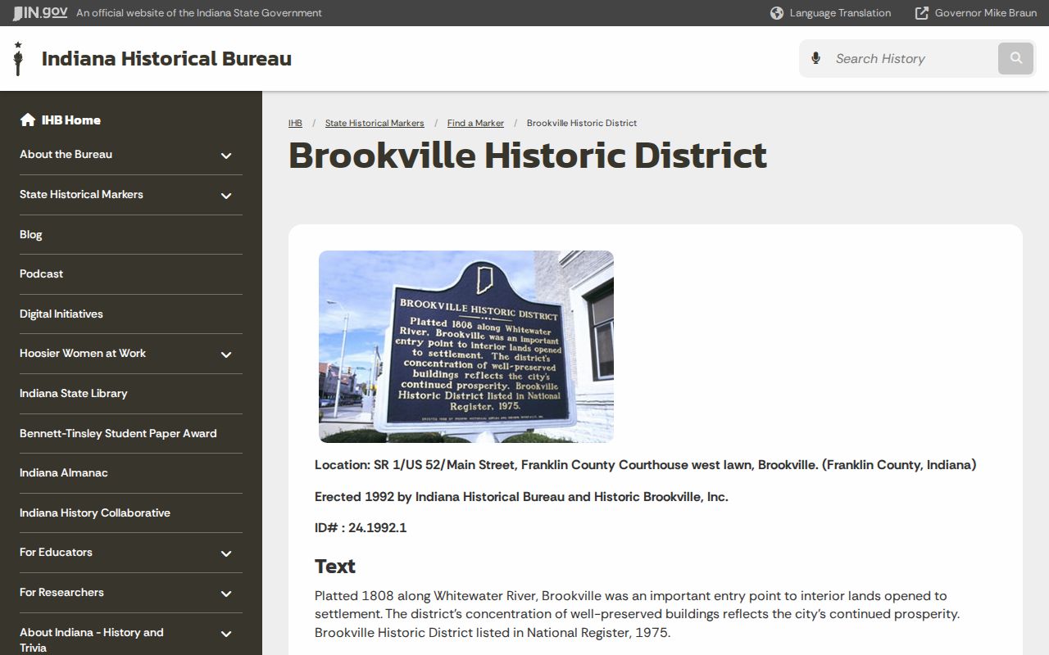This screenshot has height=655, width=1049.
Task: Expand Hoosier Women at Work chevron
Action: coord(226,355)
